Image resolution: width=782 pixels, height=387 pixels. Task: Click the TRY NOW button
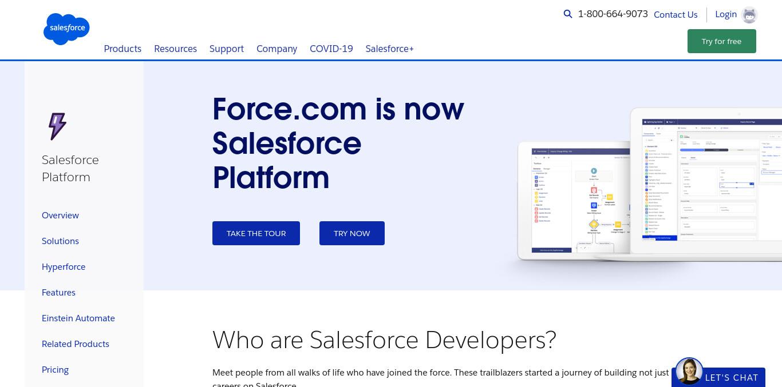click(x=352, y=233)
